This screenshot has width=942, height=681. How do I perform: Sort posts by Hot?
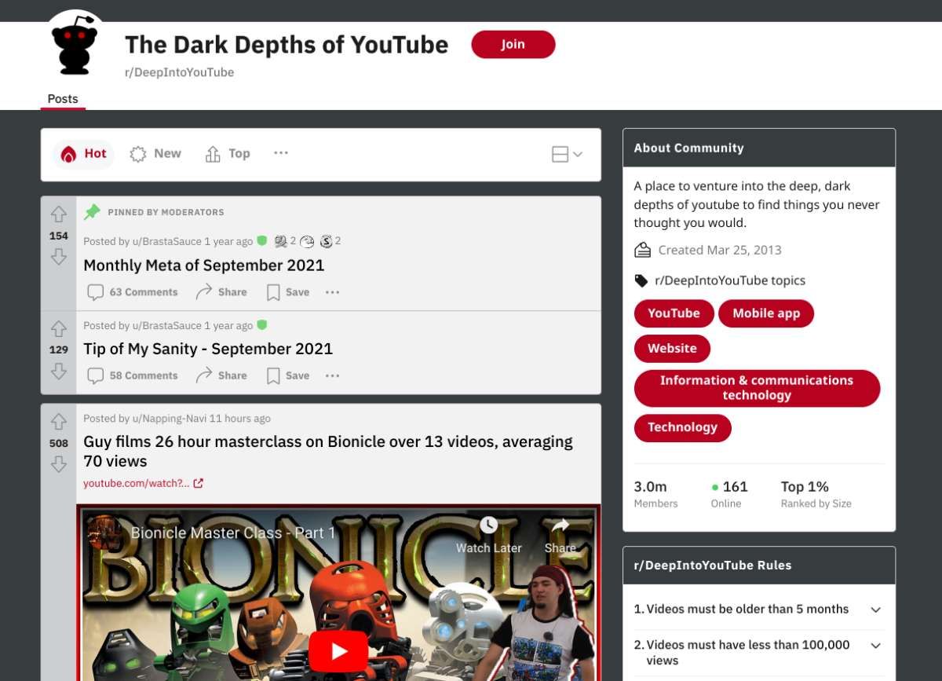click(84, 154)
